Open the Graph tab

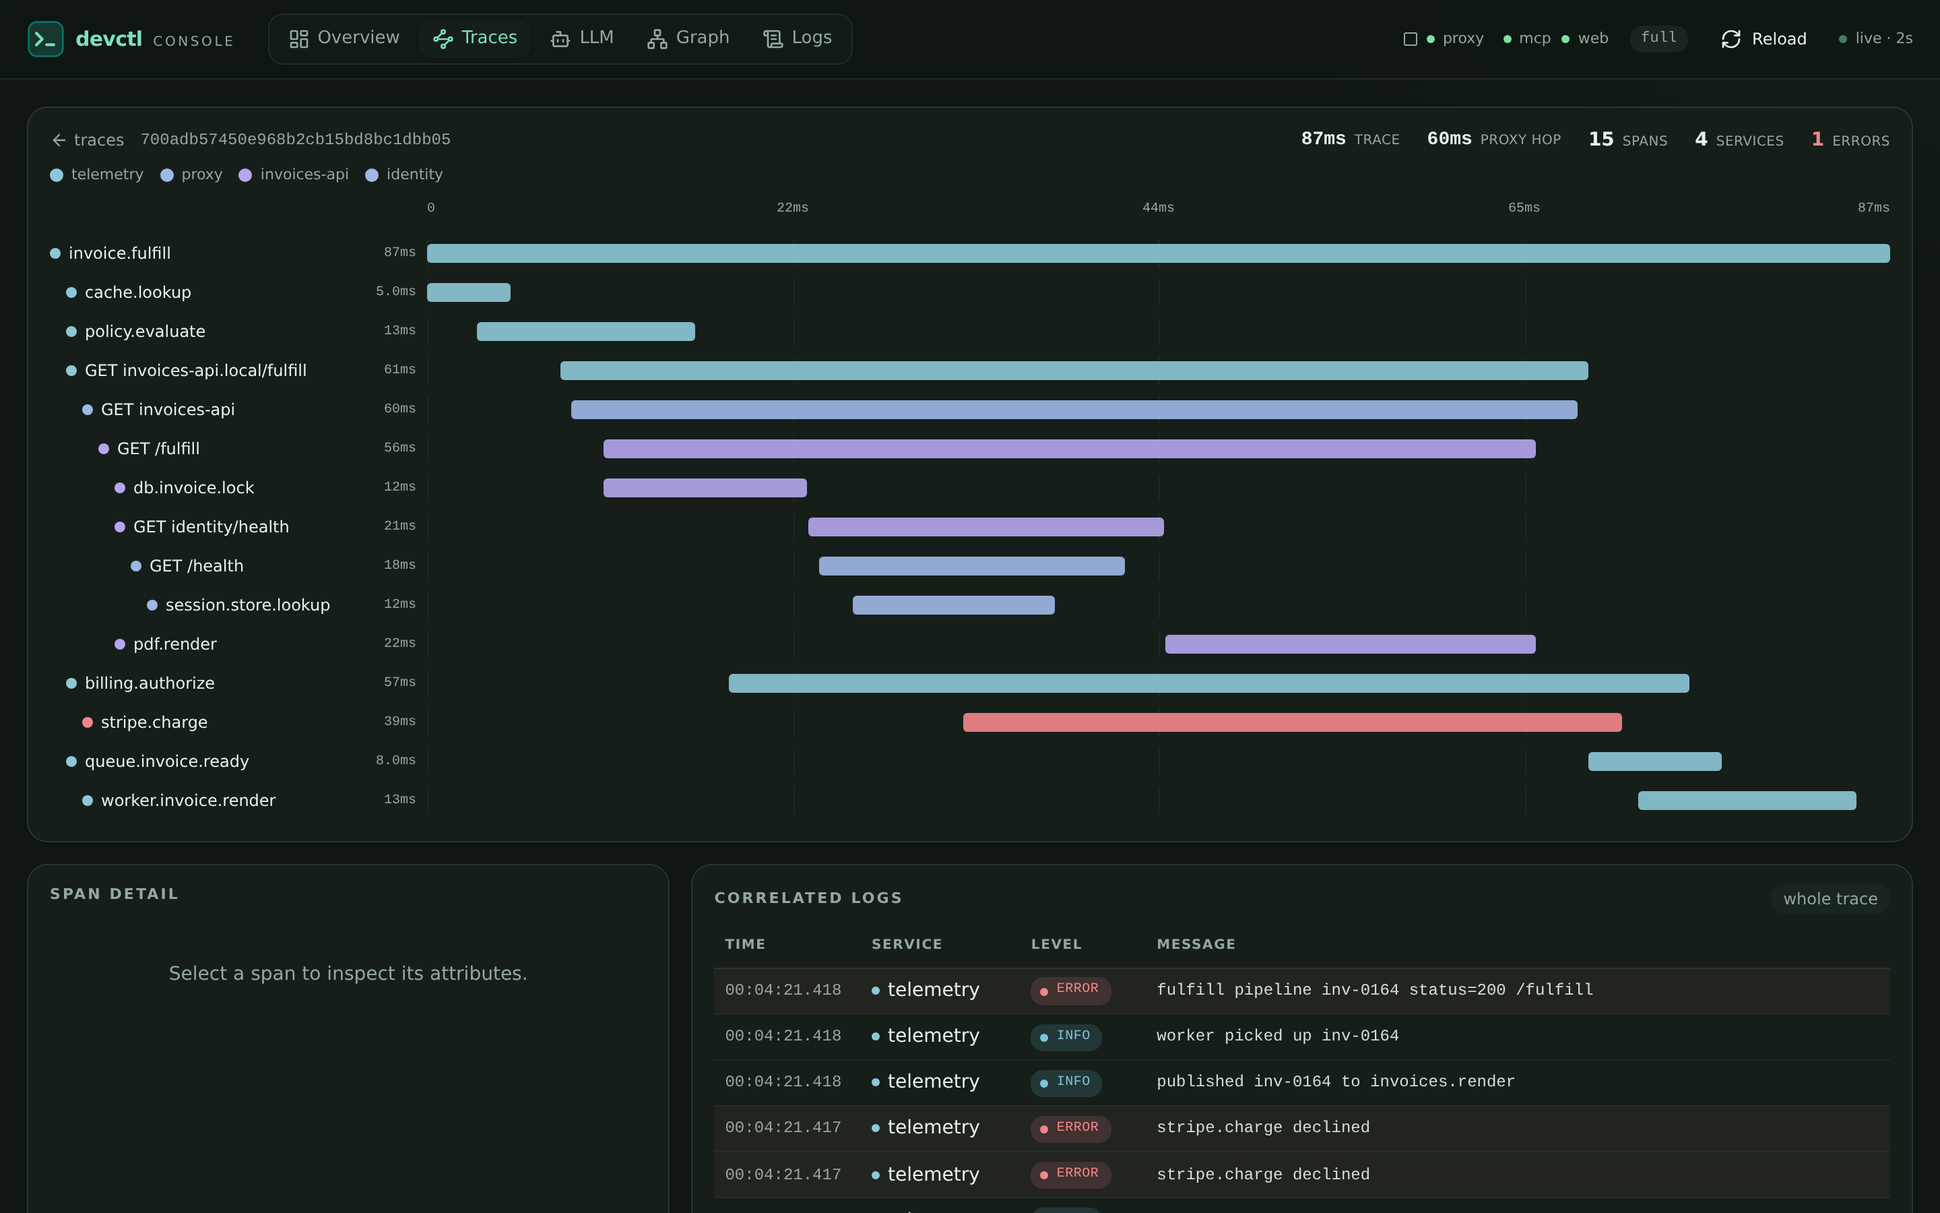[688, 38]
